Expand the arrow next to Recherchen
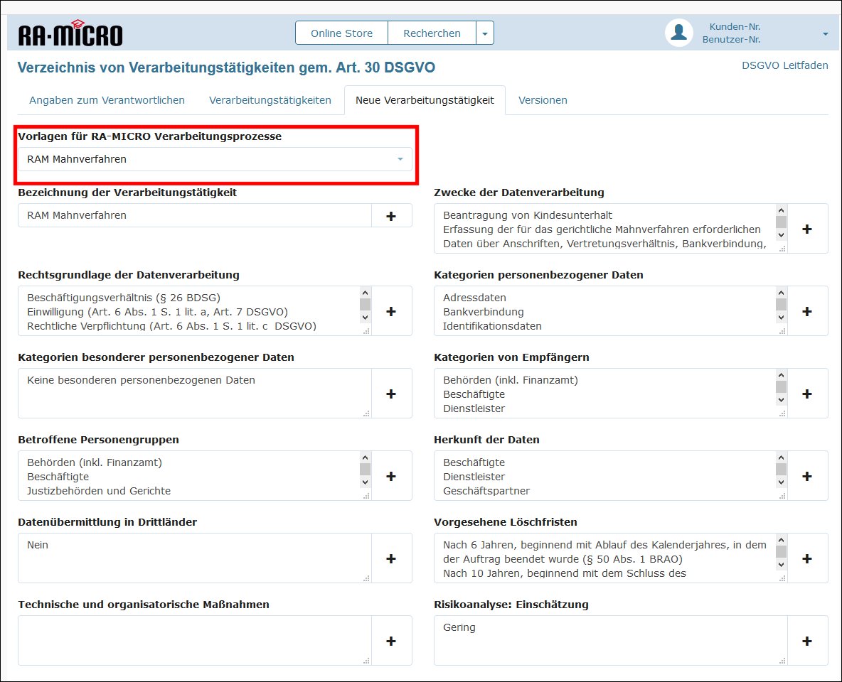This screenshot has height=682, width=842. [485, 33]
